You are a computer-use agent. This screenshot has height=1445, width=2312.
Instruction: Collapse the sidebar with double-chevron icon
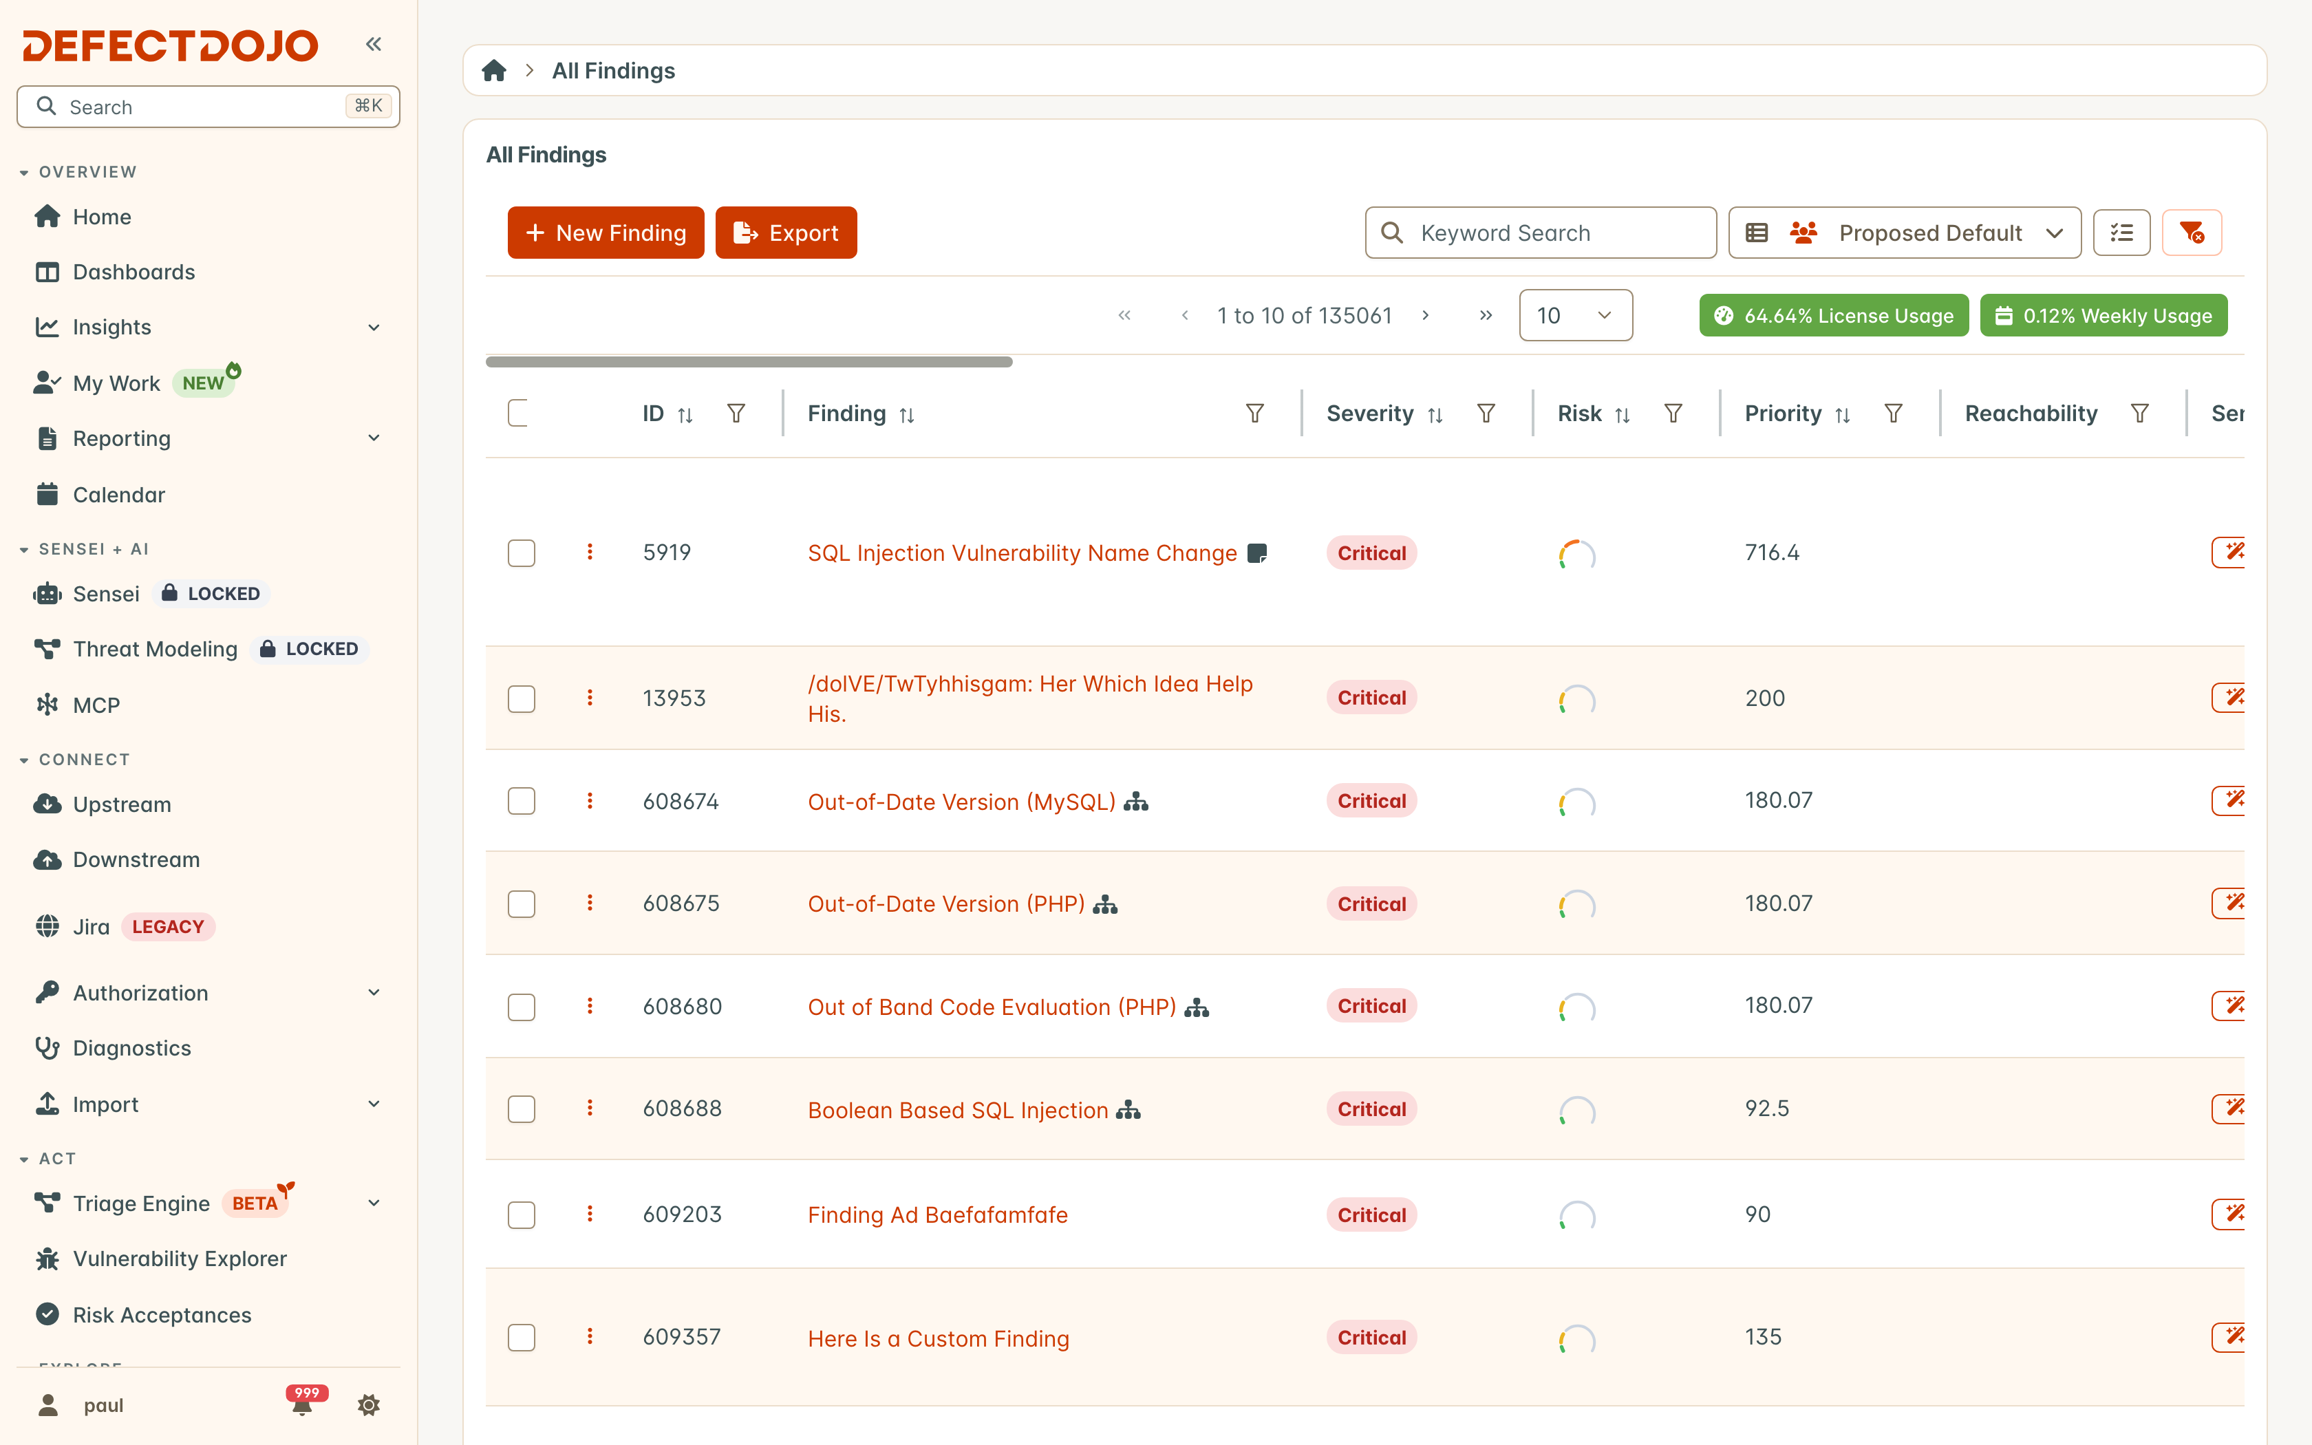click(x=374, y=44)
